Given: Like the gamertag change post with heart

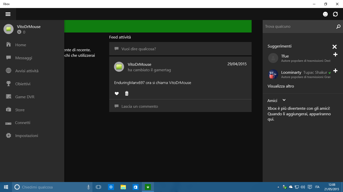Looking at the screenshot, I should pyautogui.click(x=117, y=93).
